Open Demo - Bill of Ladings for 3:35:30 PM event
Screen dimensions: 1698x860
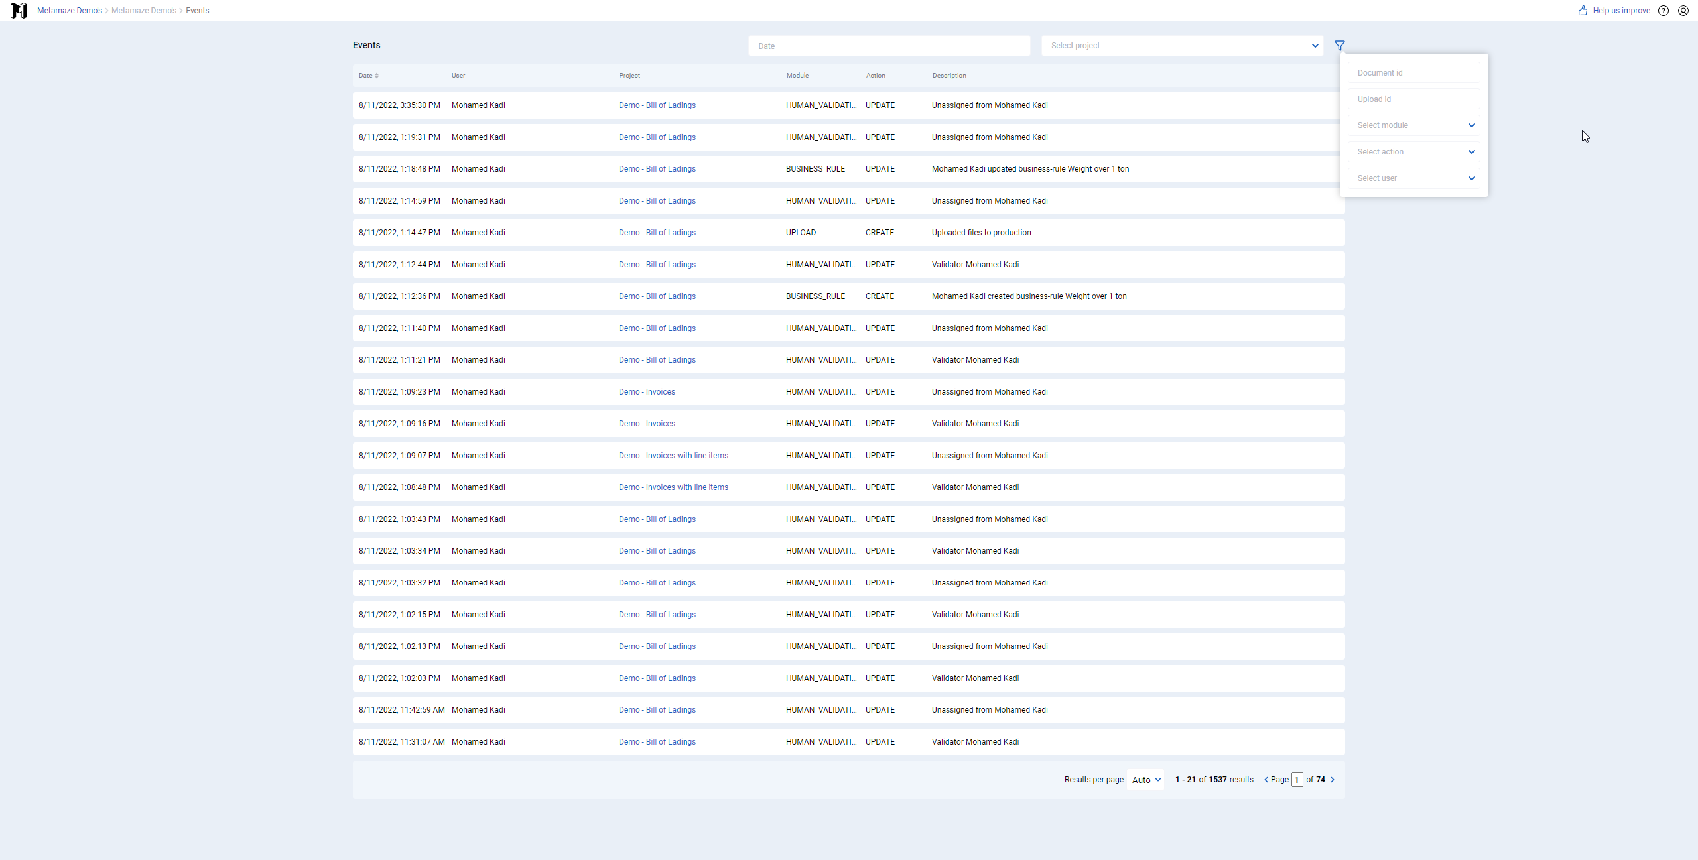657,105
